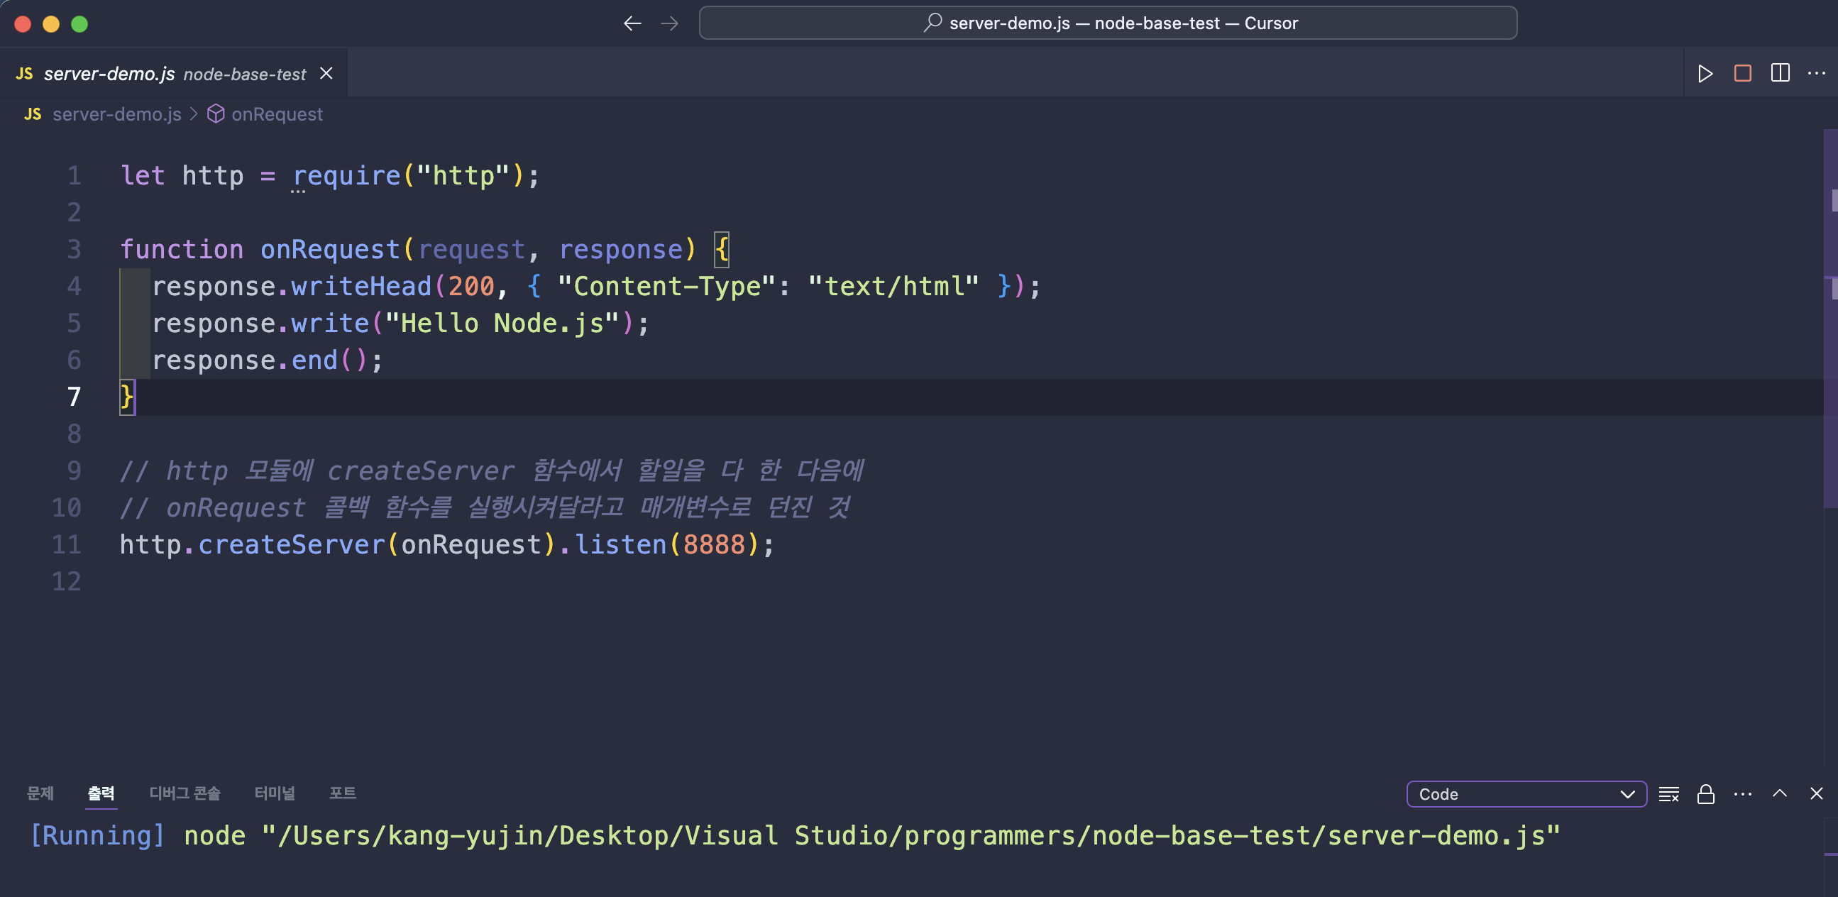
Task: Toggle output scroll lock icon
Action: pos(1705,794)
